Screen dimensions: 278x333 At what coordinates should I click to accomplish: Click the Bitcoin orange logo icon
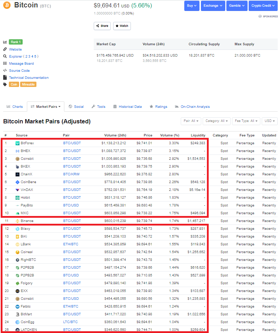coord(7,5)
